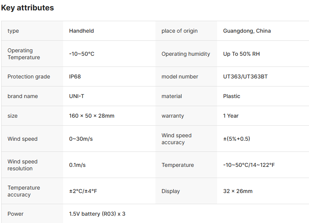Click the 'Up To 50% RH' value
The image size is (309, 223).
pos(241,54)
